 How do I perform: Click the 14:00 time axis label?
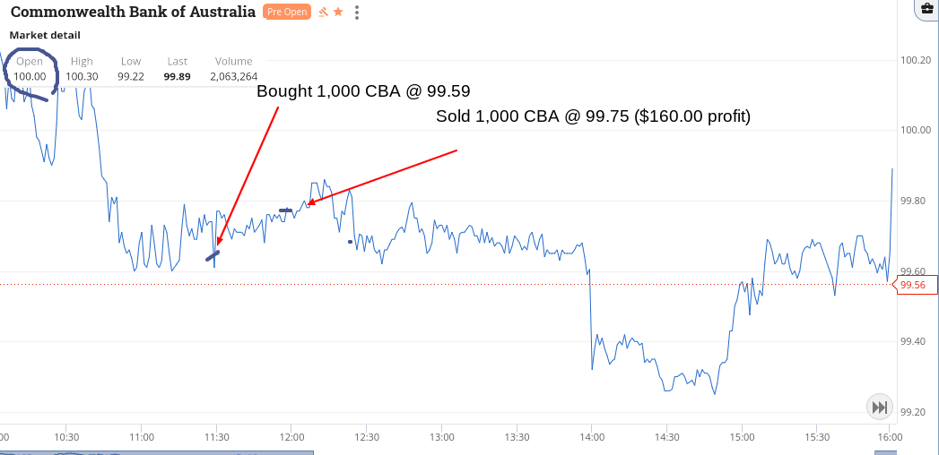pos(591,437)
